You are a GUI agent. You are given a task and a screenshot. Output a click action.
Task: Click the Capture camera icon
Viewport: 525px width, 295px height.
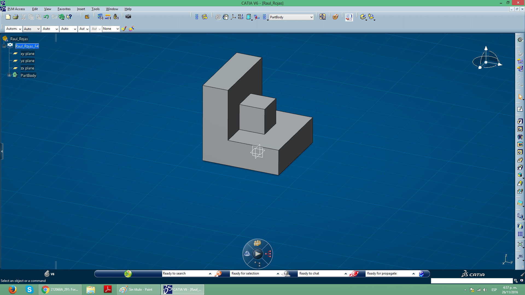pos(128,17)
